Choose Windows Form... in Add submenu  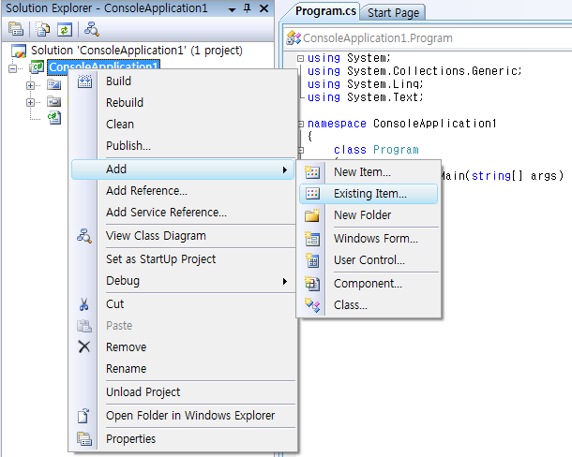[x=369, y=239]
